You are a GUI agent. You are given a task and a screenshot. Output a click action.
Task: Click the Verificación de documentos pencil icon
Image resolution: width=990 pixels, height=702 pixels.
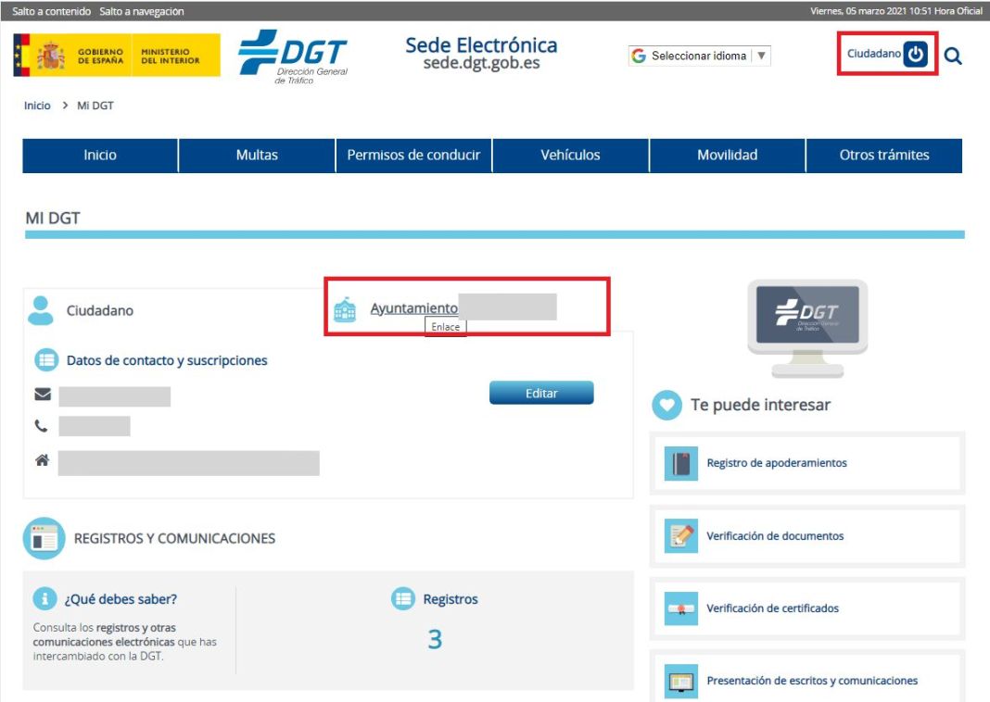[681, 536]
